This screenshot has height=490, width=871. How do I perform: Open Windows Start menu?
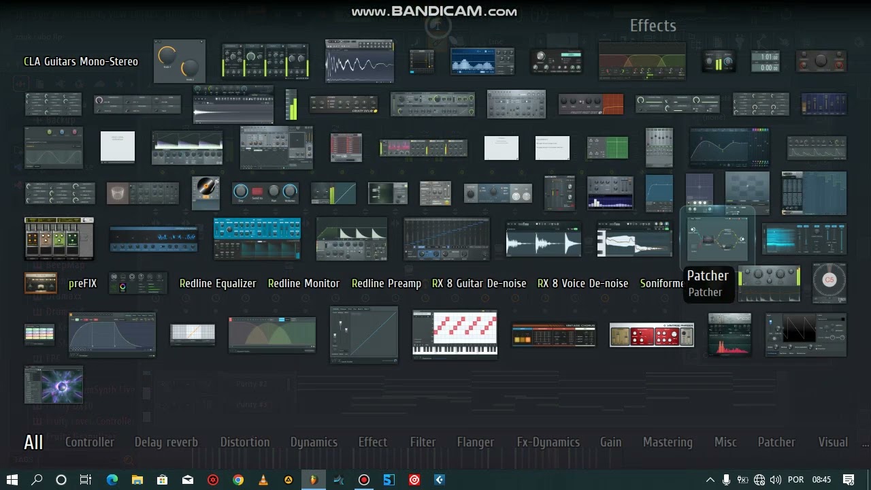coord(12,480)
